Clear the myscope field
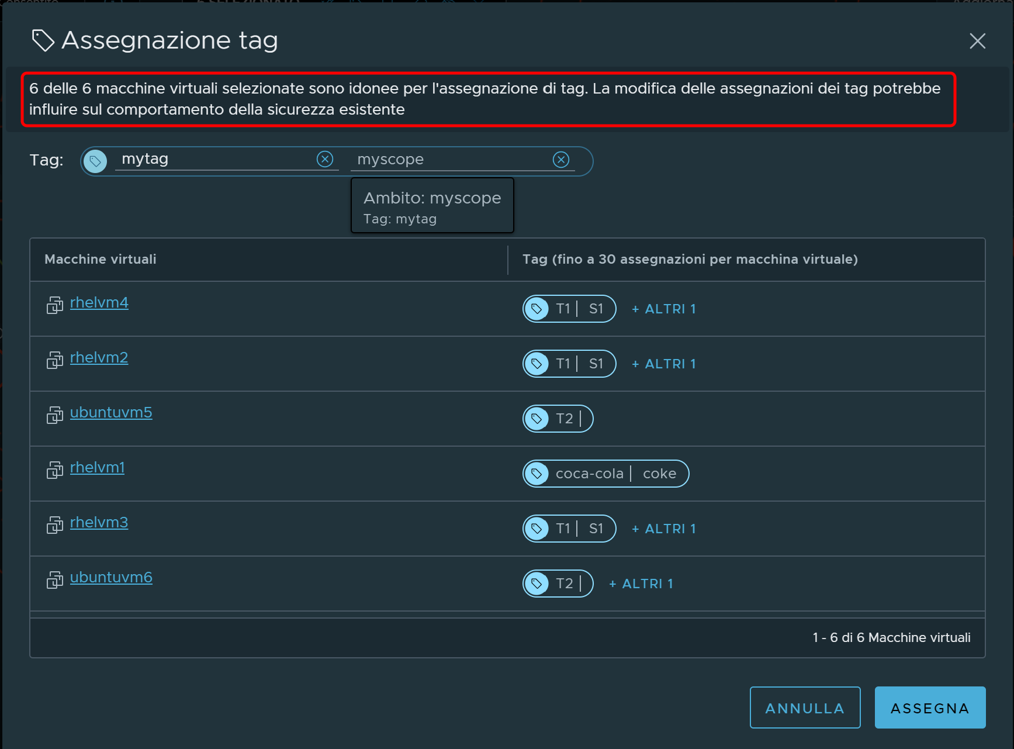 click(561, 160)
